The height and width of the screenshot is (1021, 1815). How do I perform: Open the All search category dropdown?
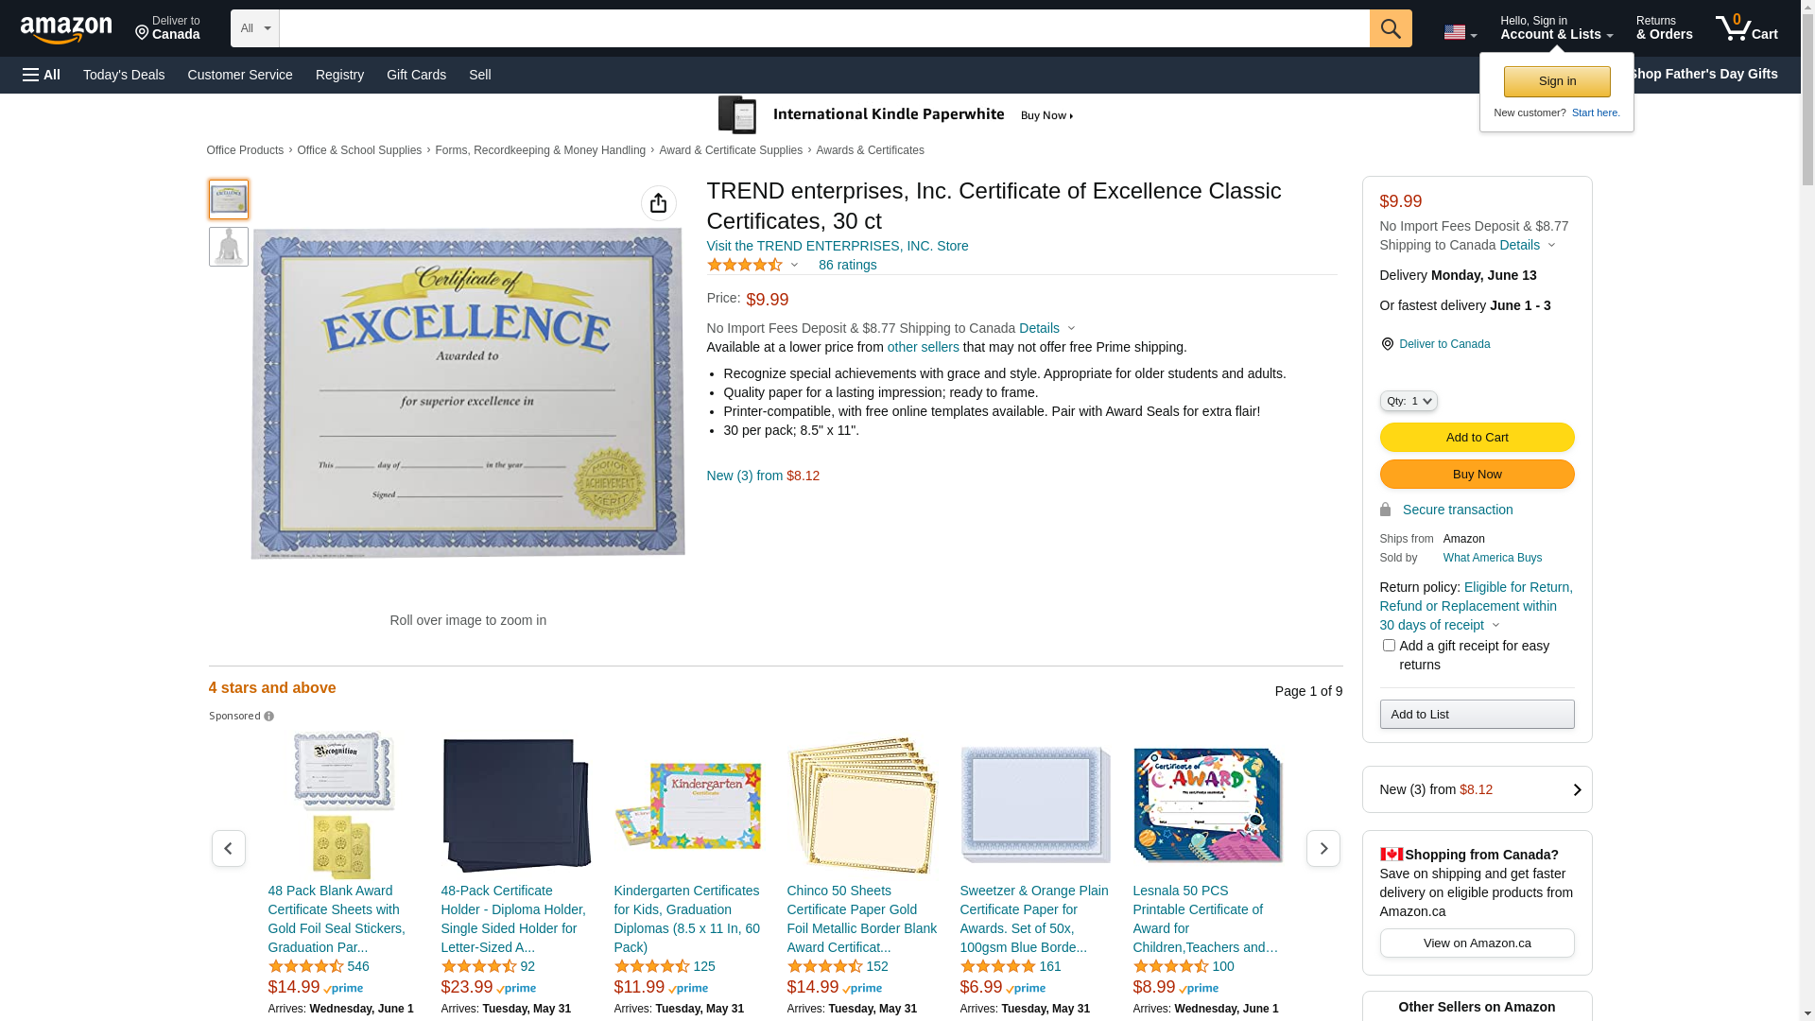255,28
